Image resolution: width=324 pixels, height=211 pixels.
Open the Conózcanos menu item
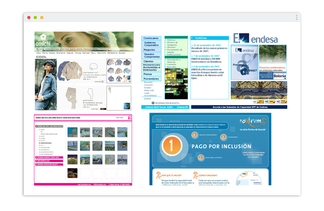tap(151, 38)
